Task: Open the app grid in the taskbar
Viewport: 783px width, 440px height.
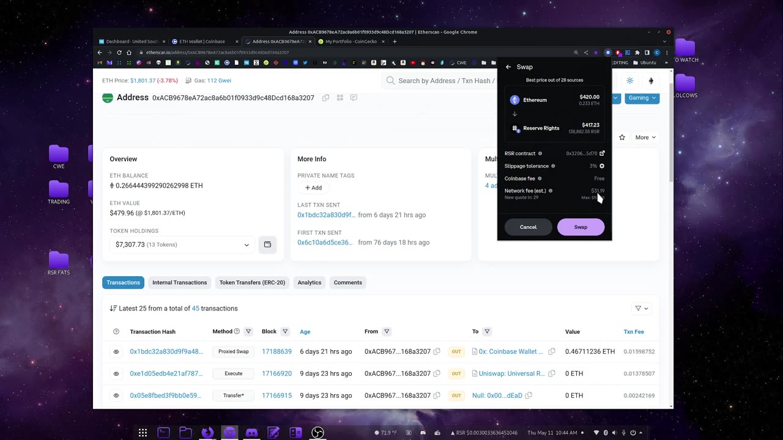Action: [x=143, y=433]
